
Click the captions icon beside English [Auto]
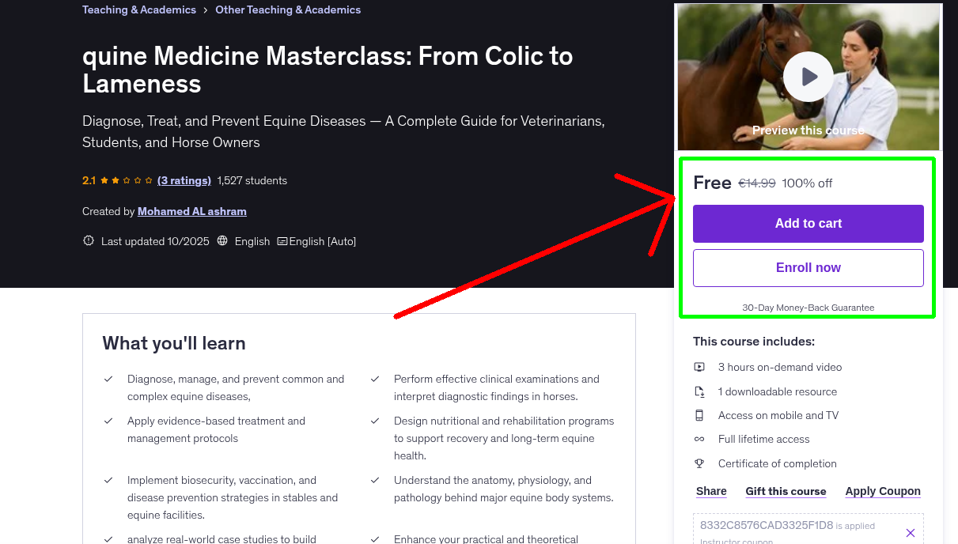(x=282, y=240)
